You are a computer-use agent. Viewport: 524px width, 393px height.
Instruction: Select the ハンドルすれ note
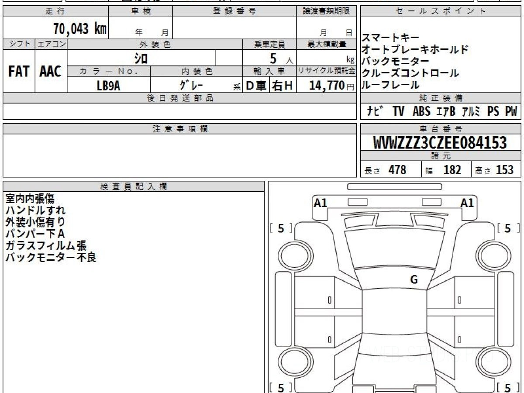35,210
